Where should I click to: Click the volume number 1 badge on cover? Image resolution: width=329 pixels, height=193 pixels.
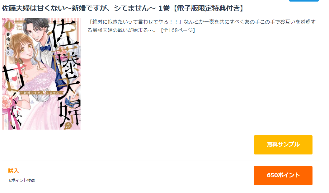click(9, 25)
